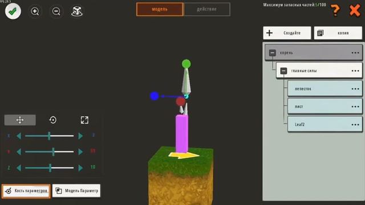The image size is (365, 205).
Task: Select the move tool icon
Action: pyautogui.click(x=20, y=120)
